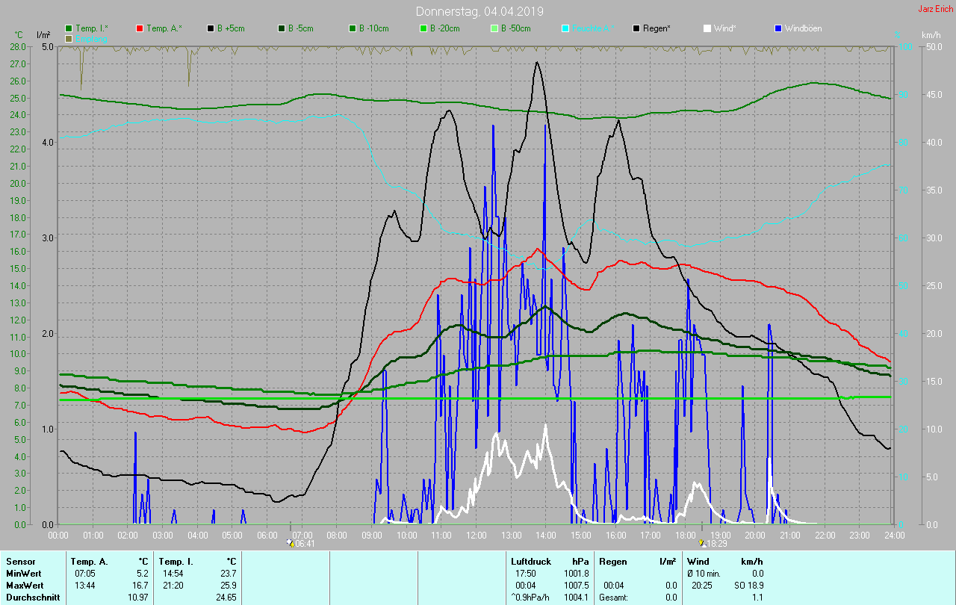
Task: Click the blue Windböen legend square
Action: point(778,28)
